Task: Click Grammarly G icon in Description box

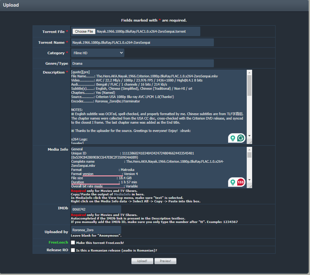Action: click(241, 138)
